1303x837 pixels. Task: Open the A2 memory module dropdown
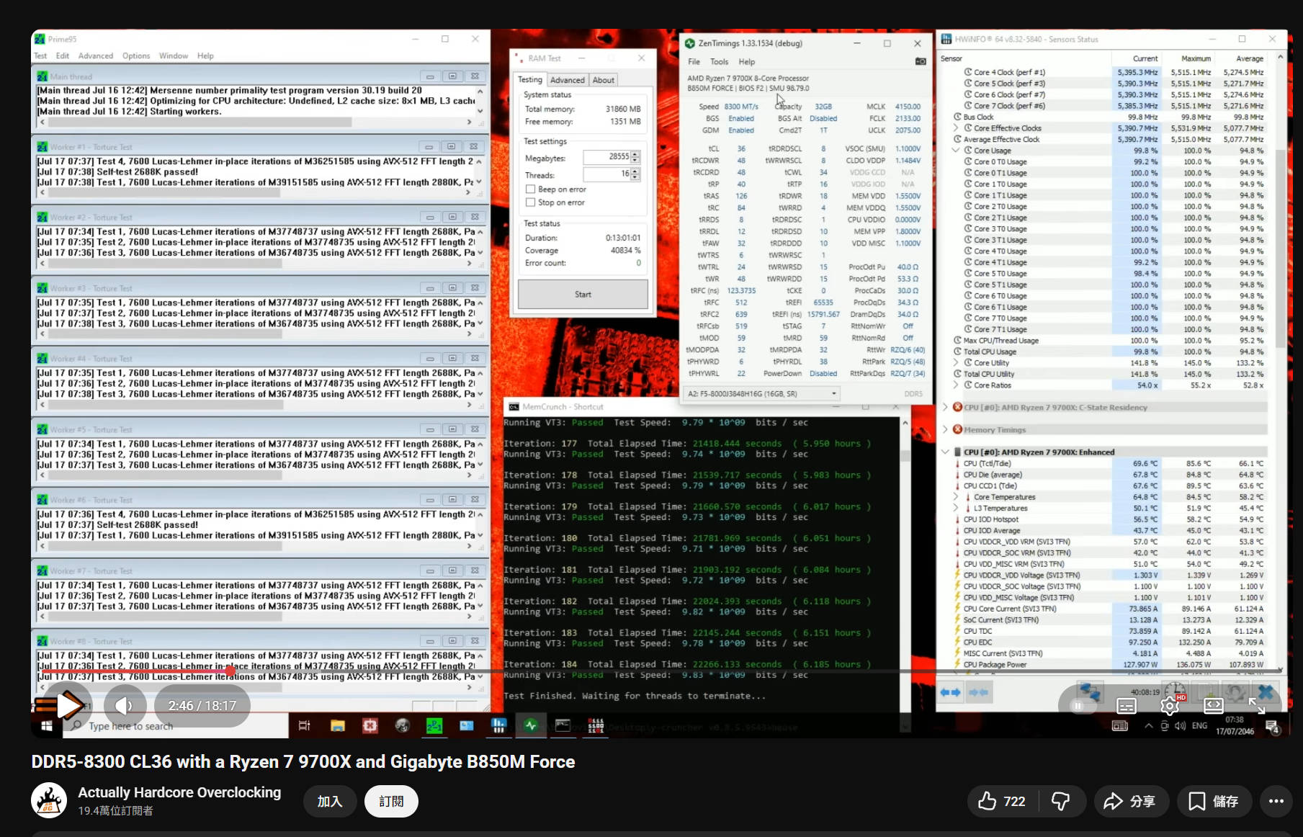coord(834,394)
